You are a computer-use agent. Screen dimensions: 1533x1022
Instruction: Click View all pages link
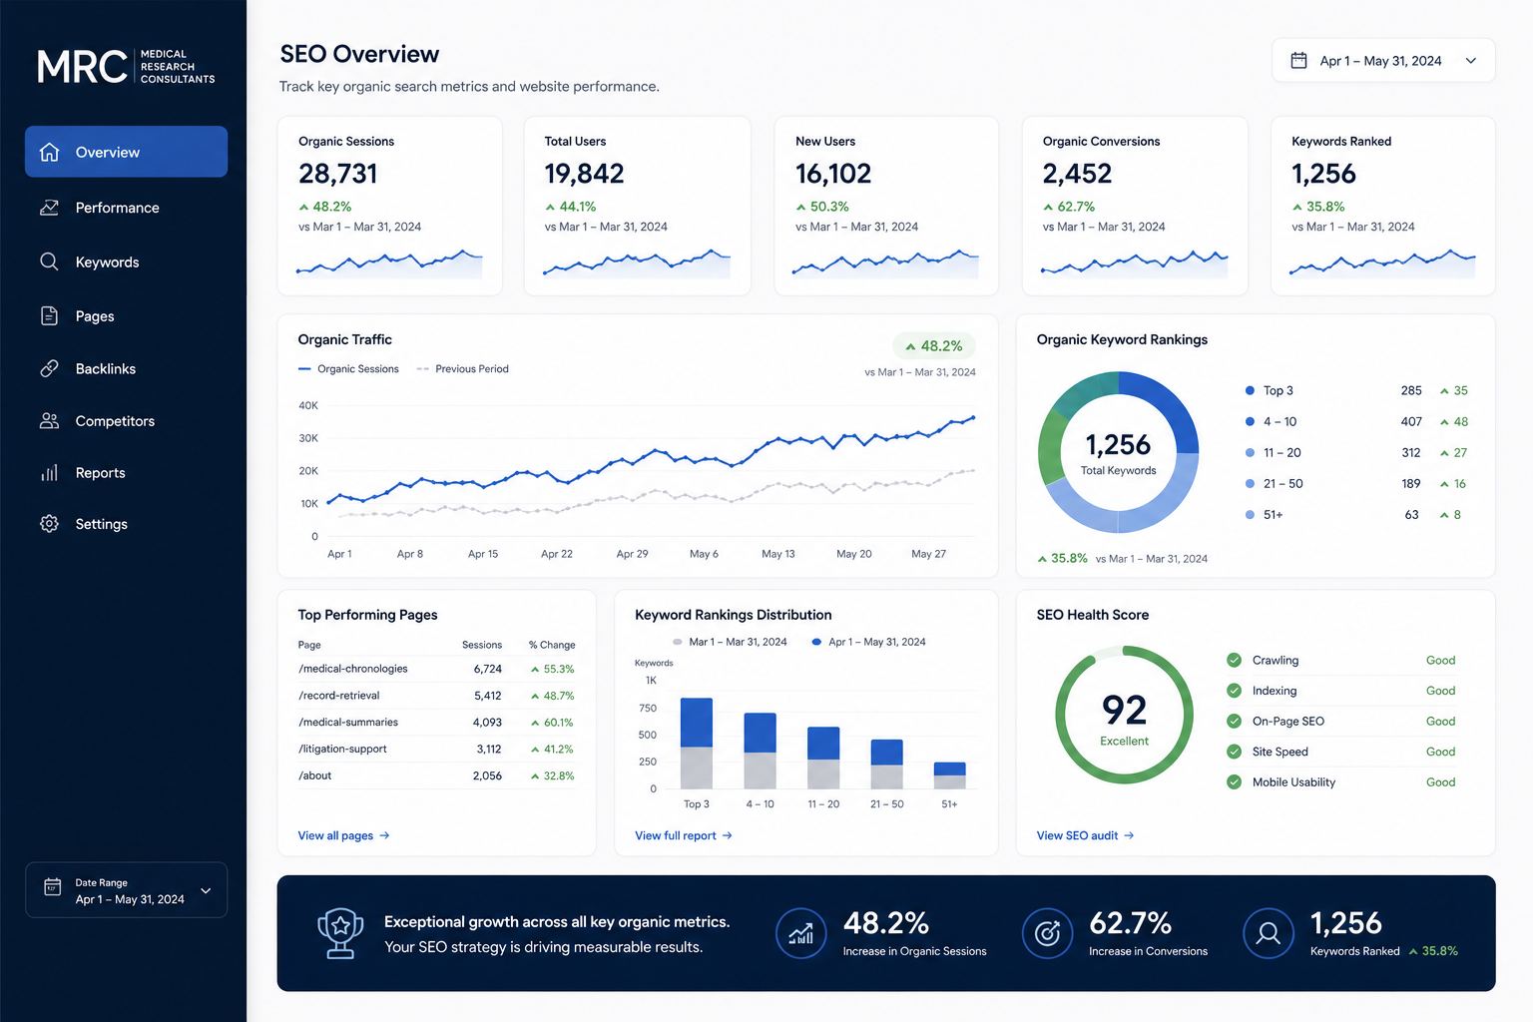(x=343, y=835)
